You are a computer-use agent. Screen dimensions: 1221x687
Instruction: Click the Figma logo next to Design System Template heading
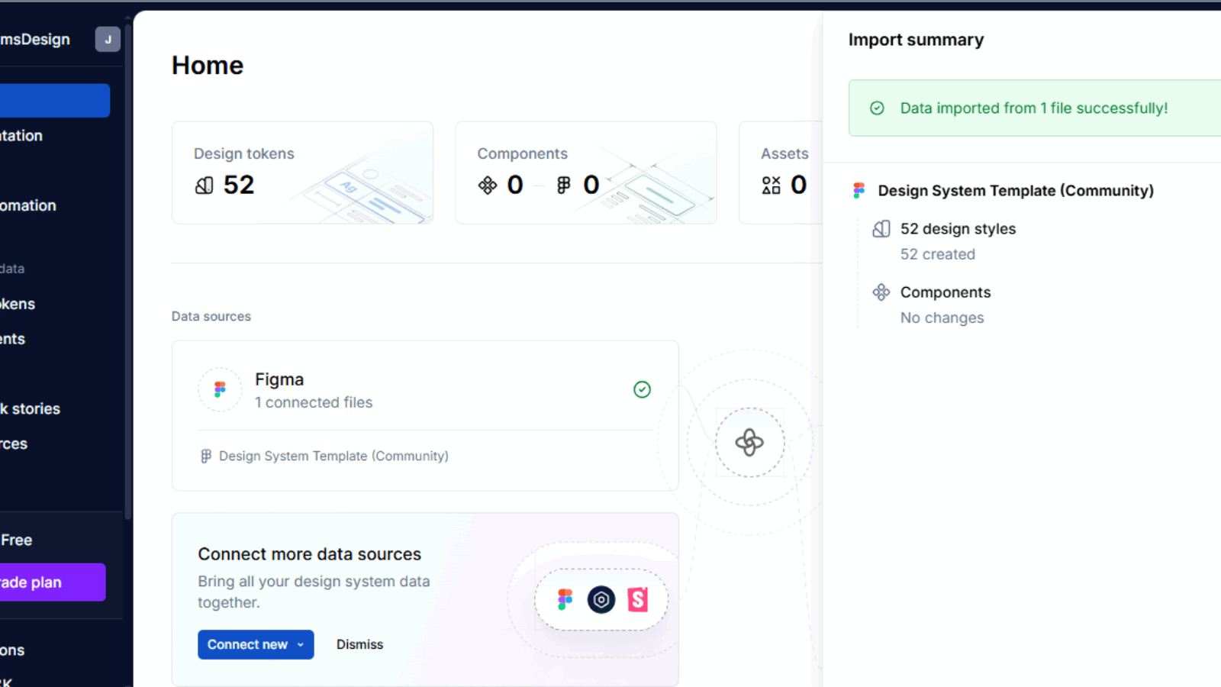click(859, 191)
